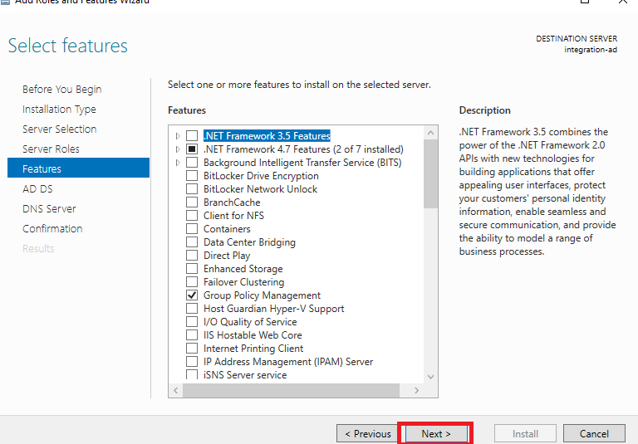Select IIS Hostable Web Core label

click(x=253, y=335)
